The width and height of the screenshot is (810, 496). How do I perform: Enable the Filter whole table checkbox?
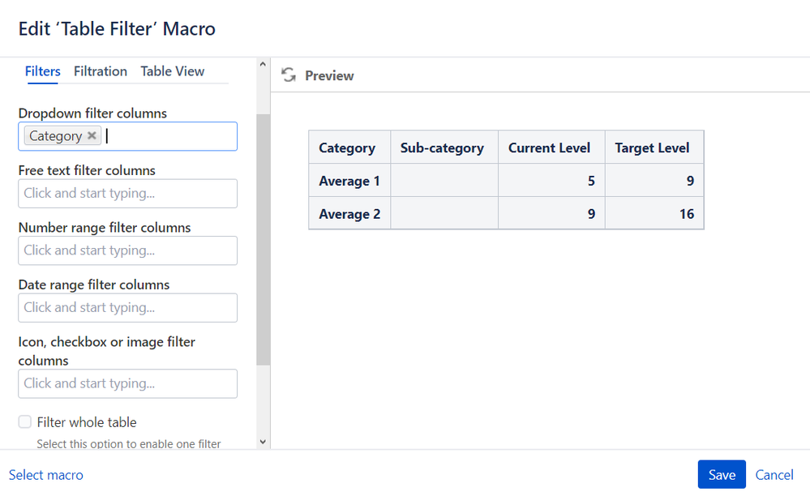click(x=25, y=421)
